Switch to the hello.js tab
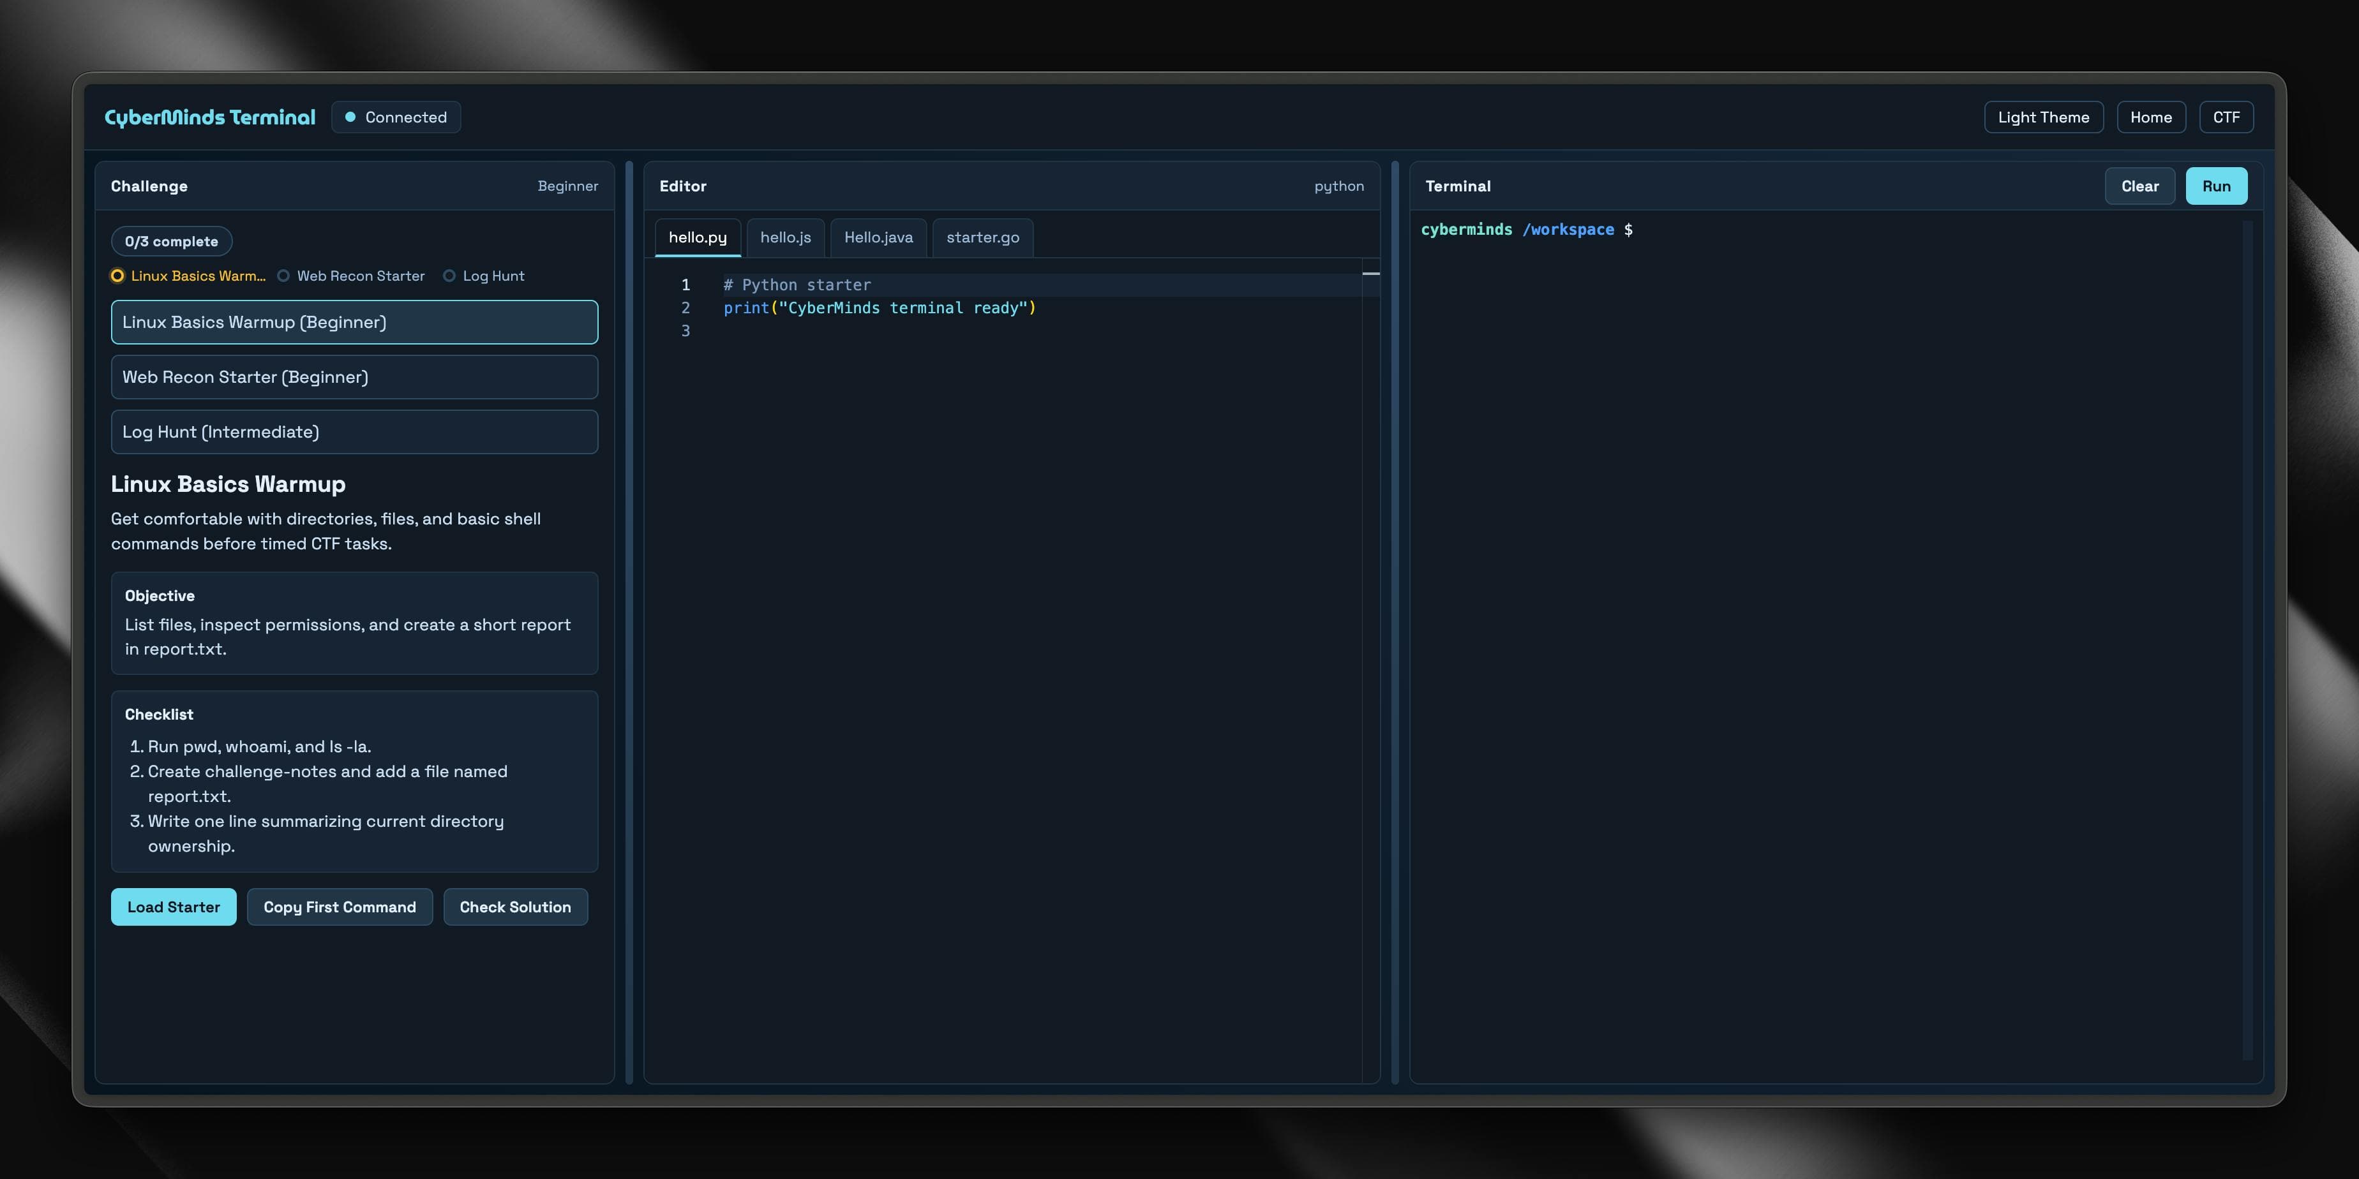Screen dimensions: 2359x1179 pyautogui.click(x=784, y=237)
